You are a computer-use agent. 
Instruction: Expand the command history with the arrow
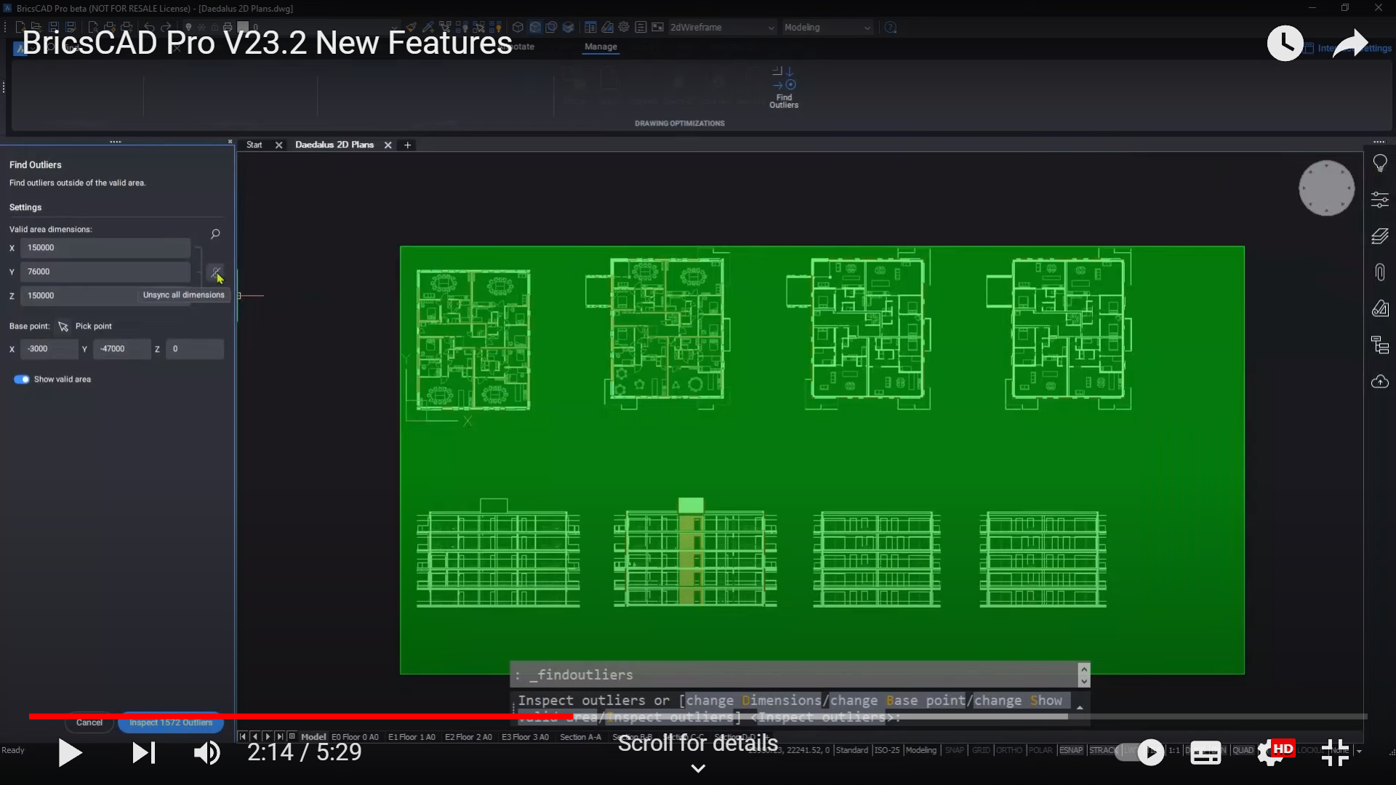point(1080,708)
